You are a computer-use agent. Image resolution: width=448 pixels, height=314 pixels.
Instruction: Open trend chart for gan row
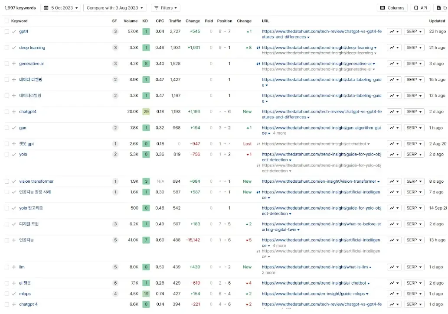tap(394, 128)
